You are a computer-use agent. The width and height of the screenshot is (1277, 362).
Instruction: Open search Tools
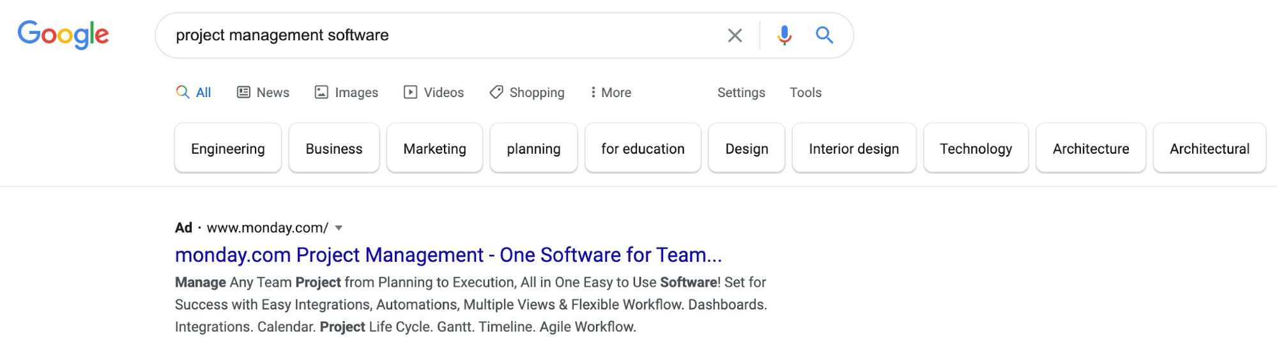pos(806,93)
